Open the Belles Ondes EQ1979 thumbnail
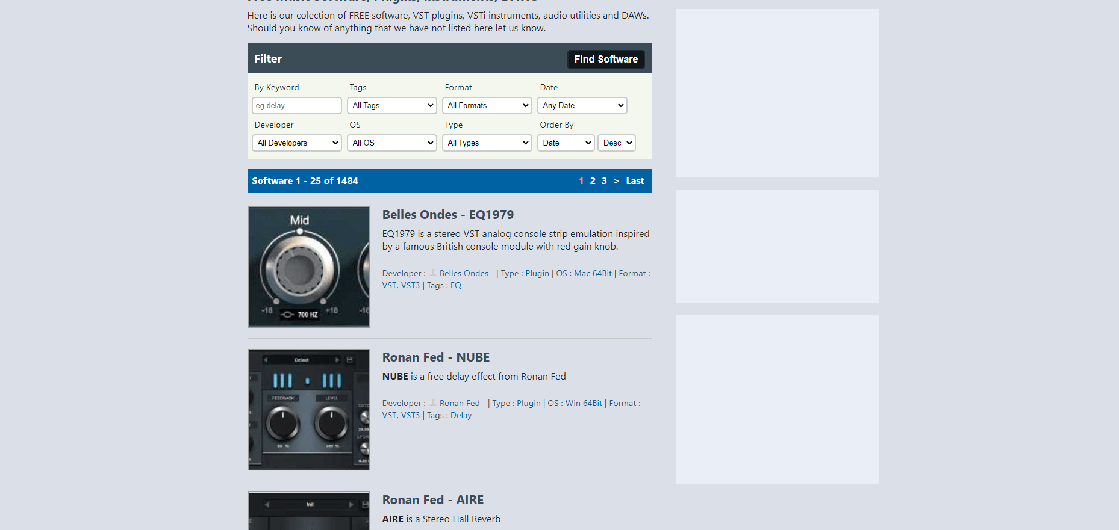 (309, 267)
